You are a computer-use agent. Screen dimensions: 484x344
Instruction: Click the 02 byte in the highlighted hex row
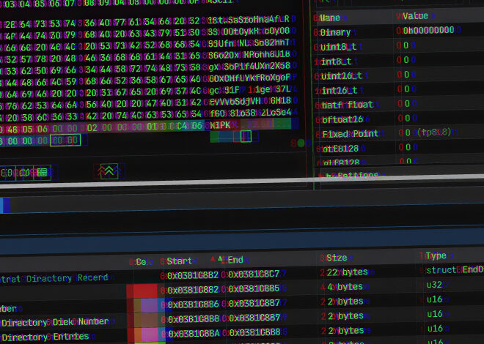pyautogui.click(x=92, y=128)
